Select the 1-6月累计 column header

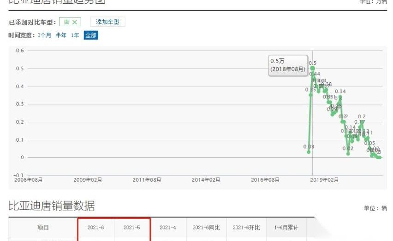point(286,228)
